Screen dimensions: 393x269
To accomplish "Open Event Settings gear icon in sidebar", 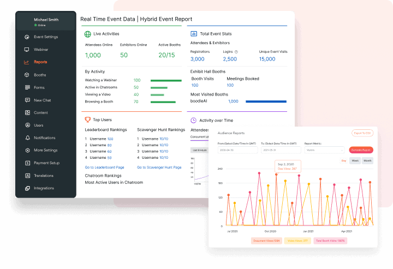I will coord(27,37).
